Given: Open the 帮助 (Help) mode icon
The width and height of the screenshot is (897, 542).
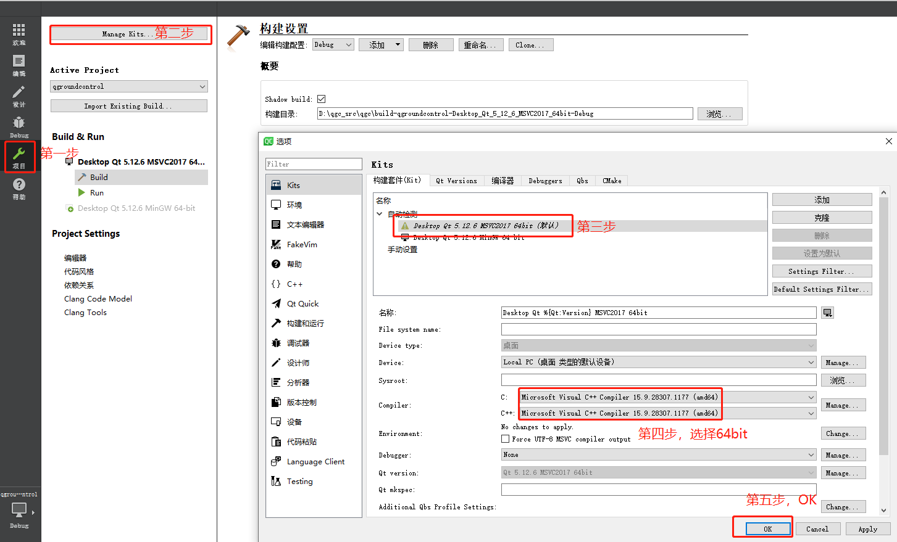Looking at the screenshot, I should point(19,187).
